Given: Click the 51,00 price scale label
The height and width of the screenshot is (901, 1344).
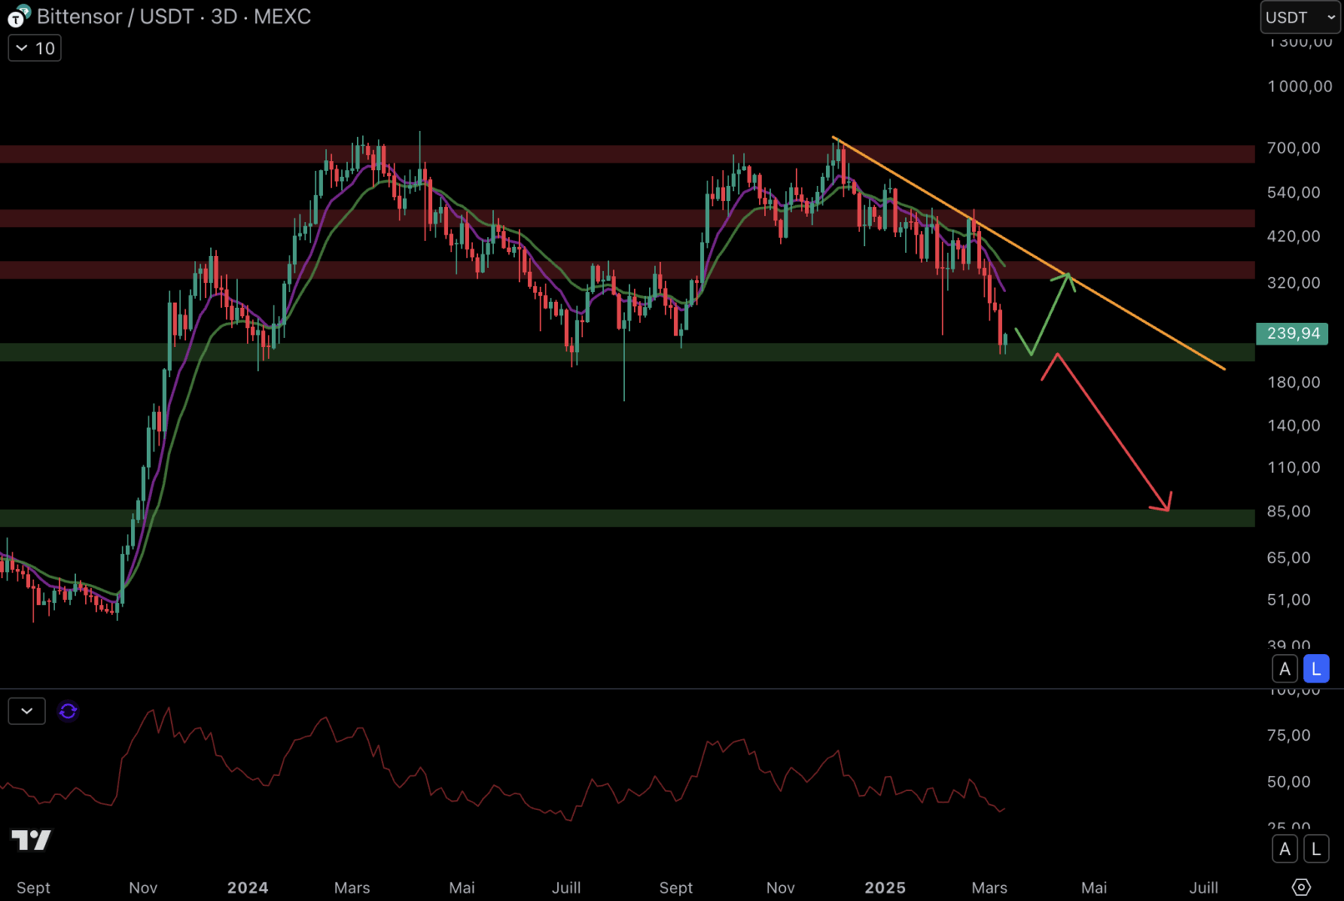Looking at the screenshot, I should tap(1289, 600).
